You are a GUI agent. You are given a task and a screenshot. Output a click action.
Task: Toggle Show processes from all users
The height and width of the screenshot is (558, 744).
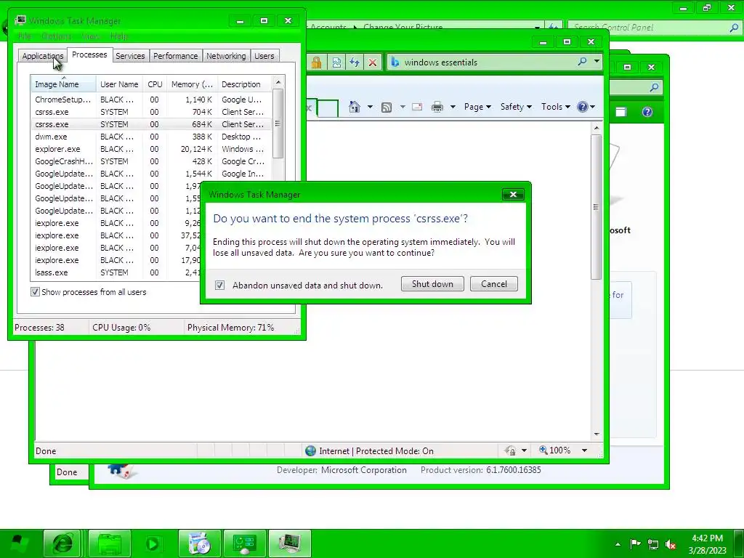click(x=35, y=292)
